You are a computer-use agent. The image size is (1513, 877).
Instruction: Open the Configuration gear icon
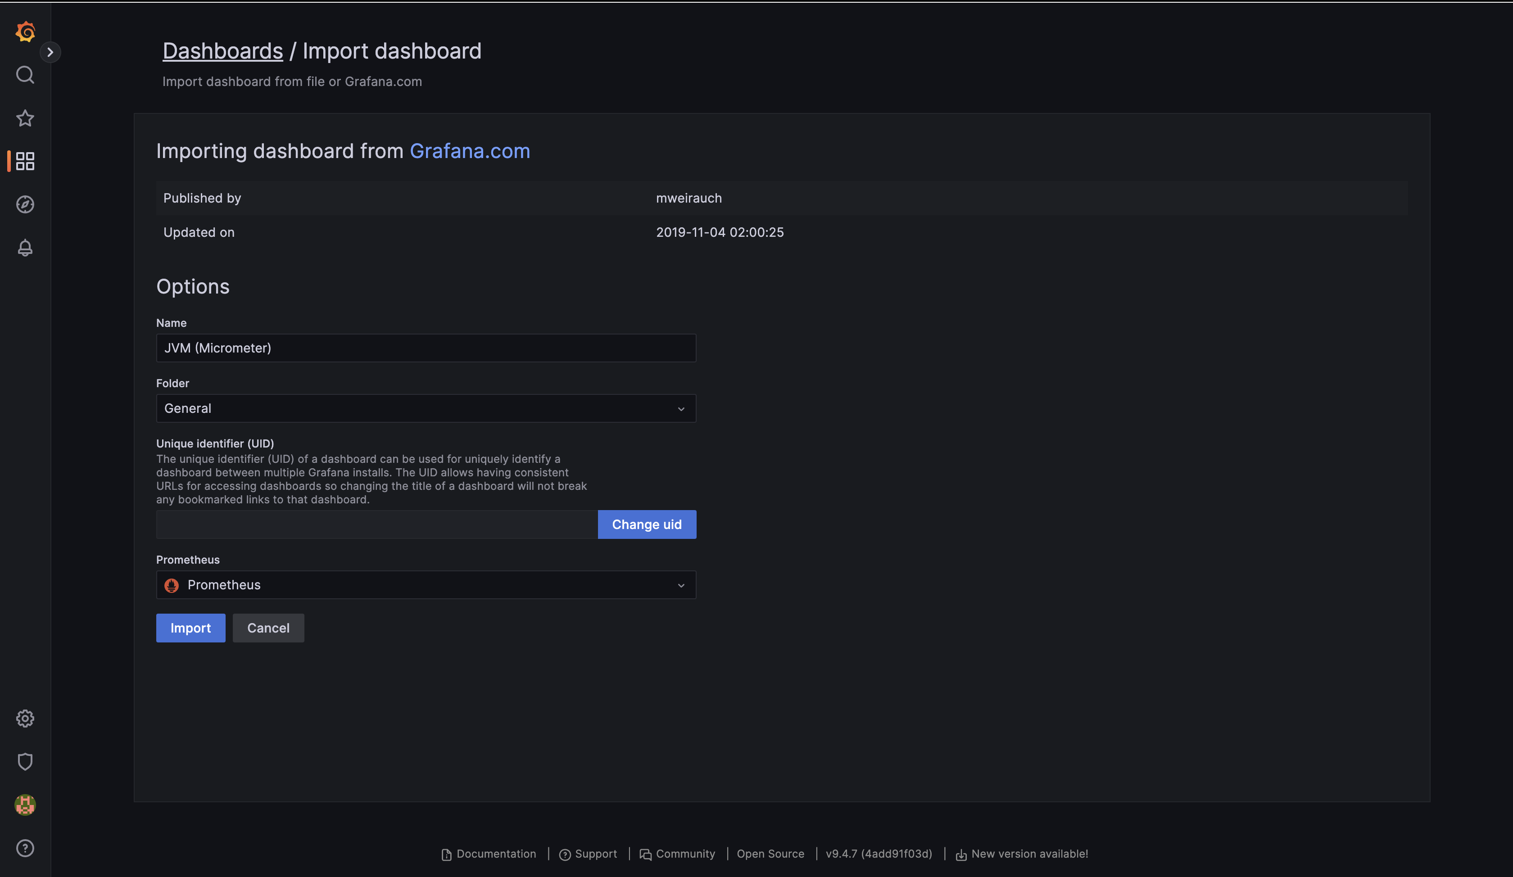(25, 719)
